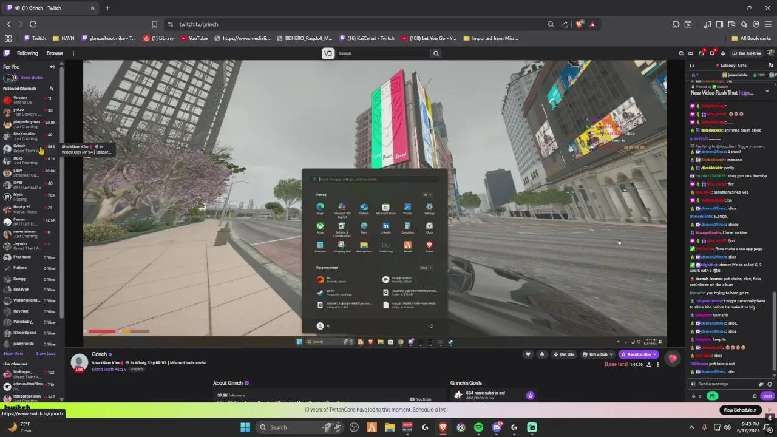
Task: Click Show Less in followed channels
Action: tap(46, 354)
